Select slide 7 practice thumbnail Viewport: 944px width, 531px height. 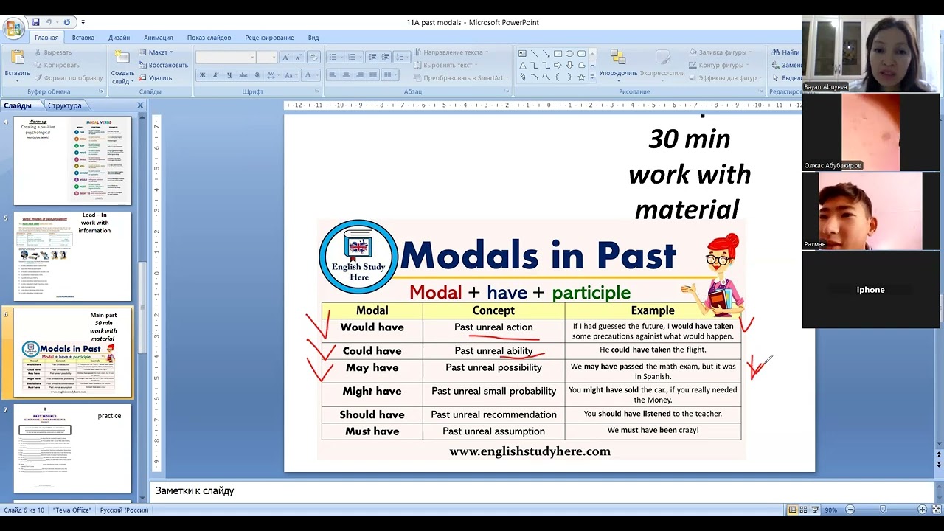tap(72, 448)
